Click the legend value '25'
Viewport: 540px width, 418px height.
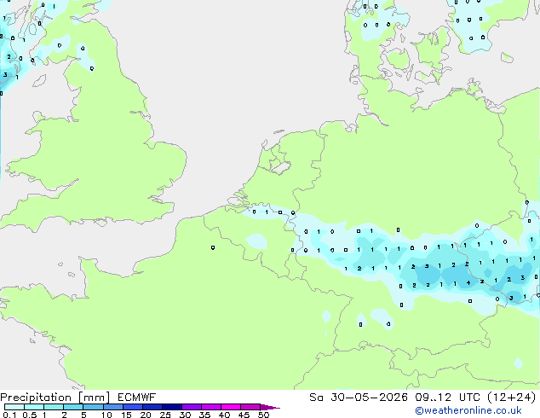[165, 415]
